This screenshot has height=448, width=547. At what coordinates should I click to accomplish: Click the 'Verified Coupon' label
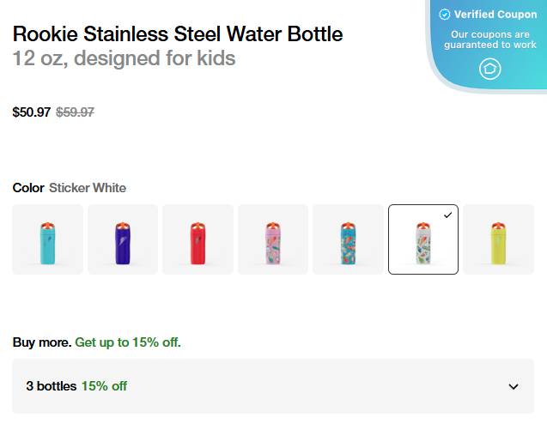pyautogui.click(x=495, y=15)
